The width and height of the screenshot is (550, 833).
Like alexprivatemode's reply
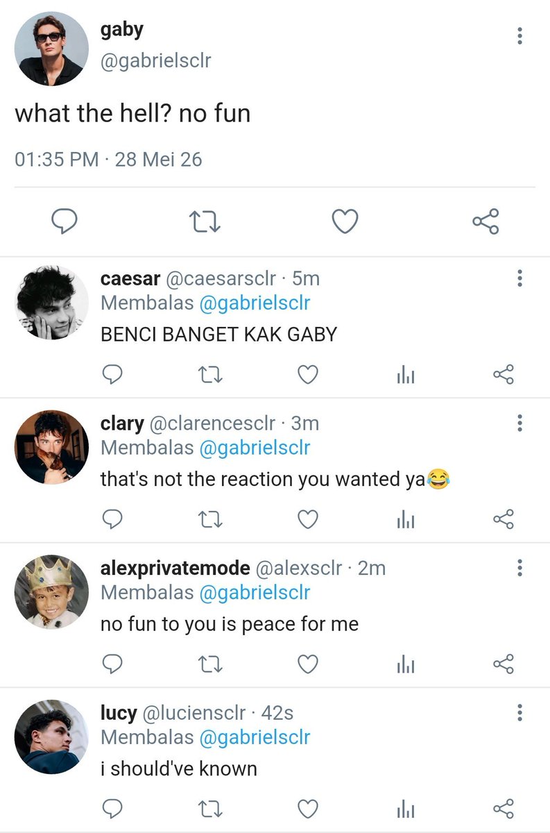(x=308, y=664)
